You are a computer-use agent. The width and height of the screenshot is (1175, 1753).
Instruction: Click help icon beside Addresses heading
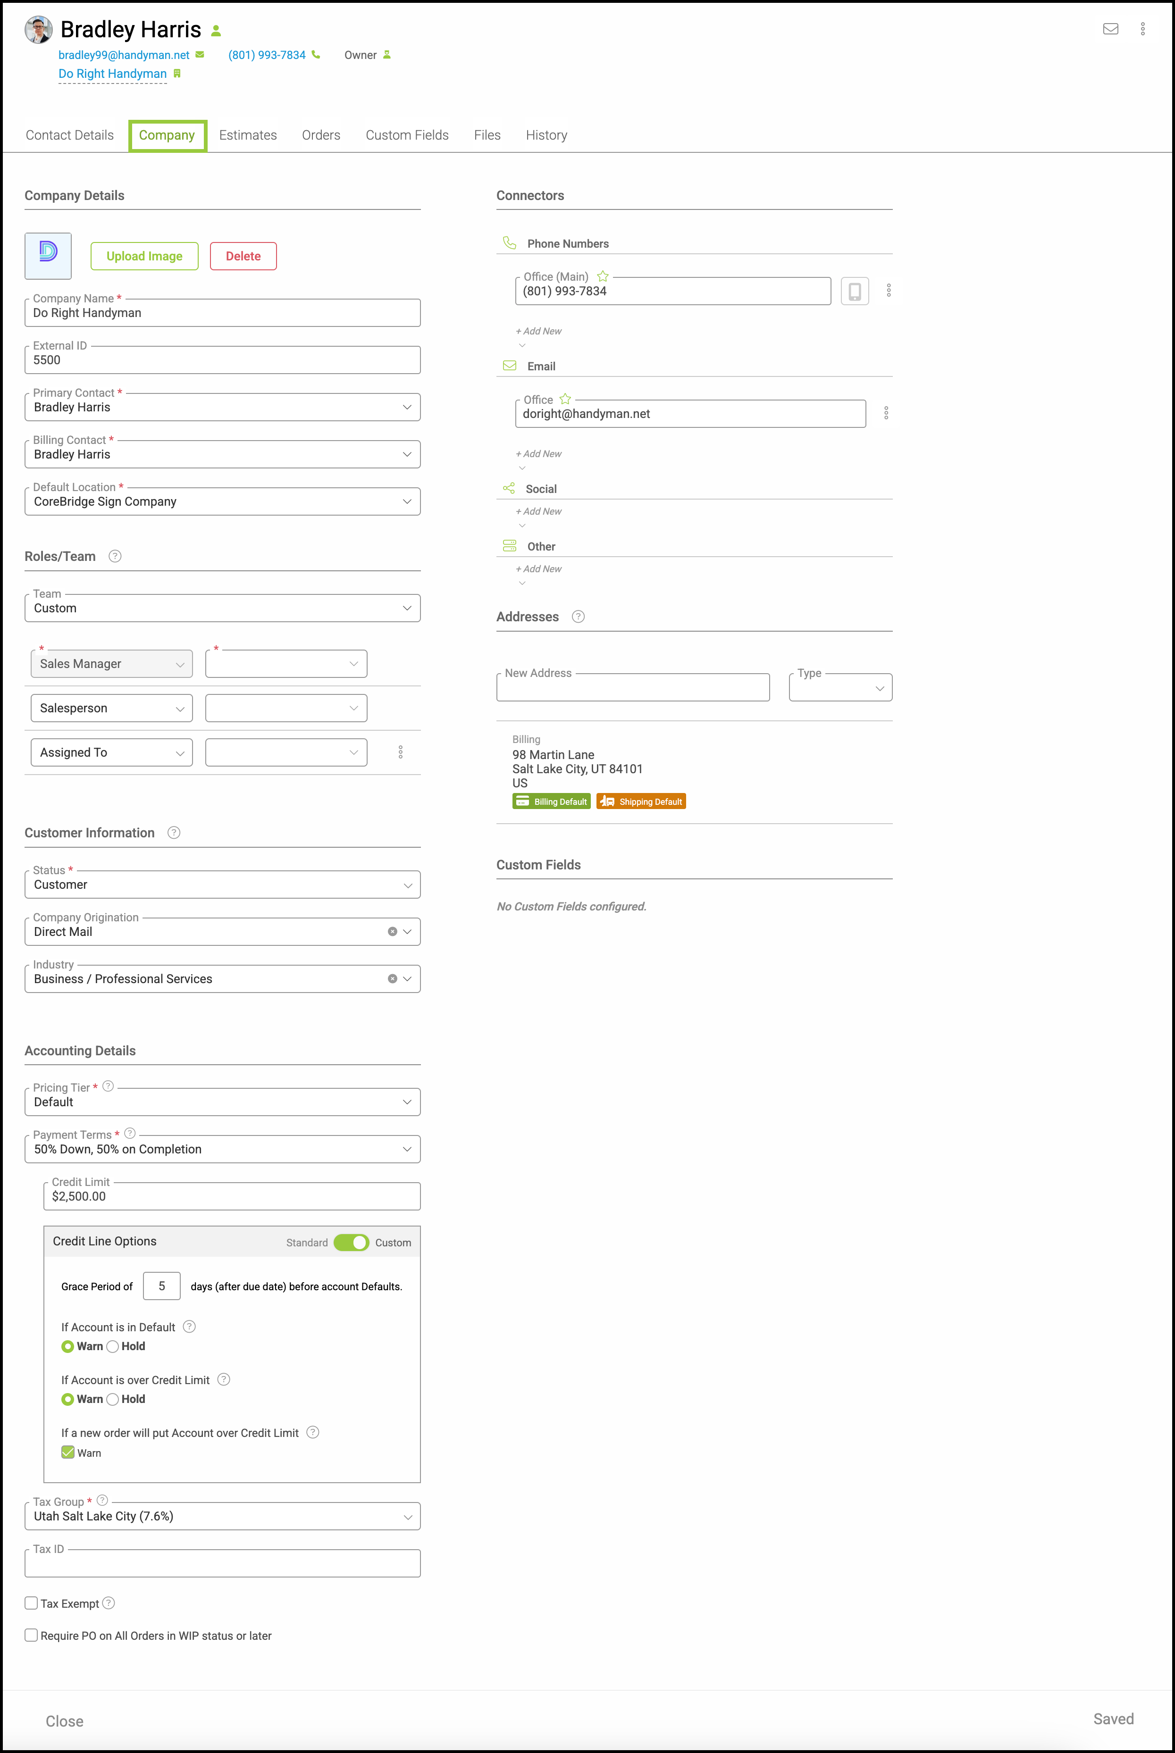point(578,617)
